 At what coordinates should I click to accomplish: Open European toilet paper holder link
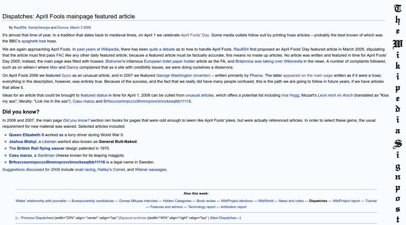(169, 61)
